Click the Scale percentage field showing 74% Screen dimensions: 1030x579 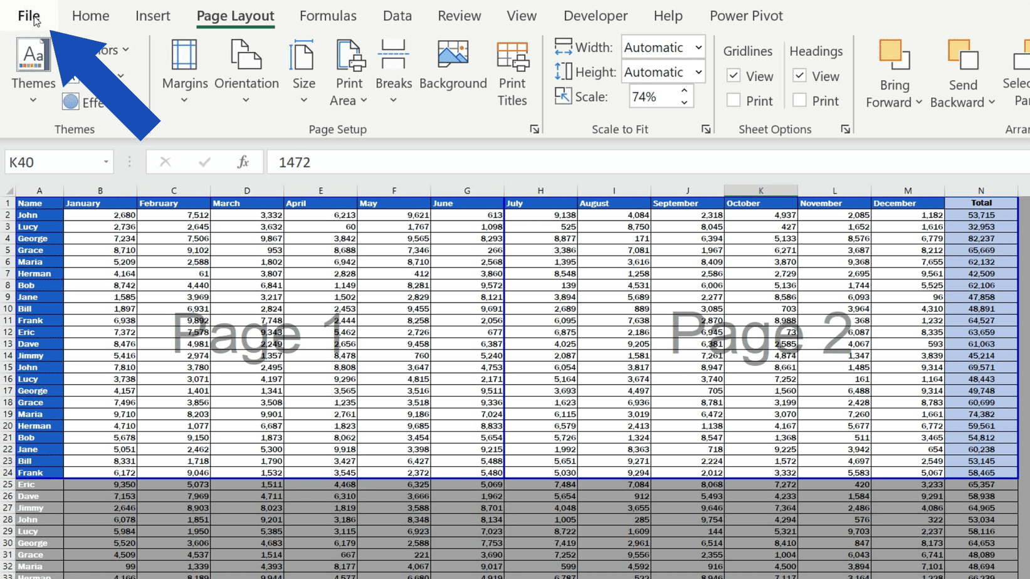[653, 96]
